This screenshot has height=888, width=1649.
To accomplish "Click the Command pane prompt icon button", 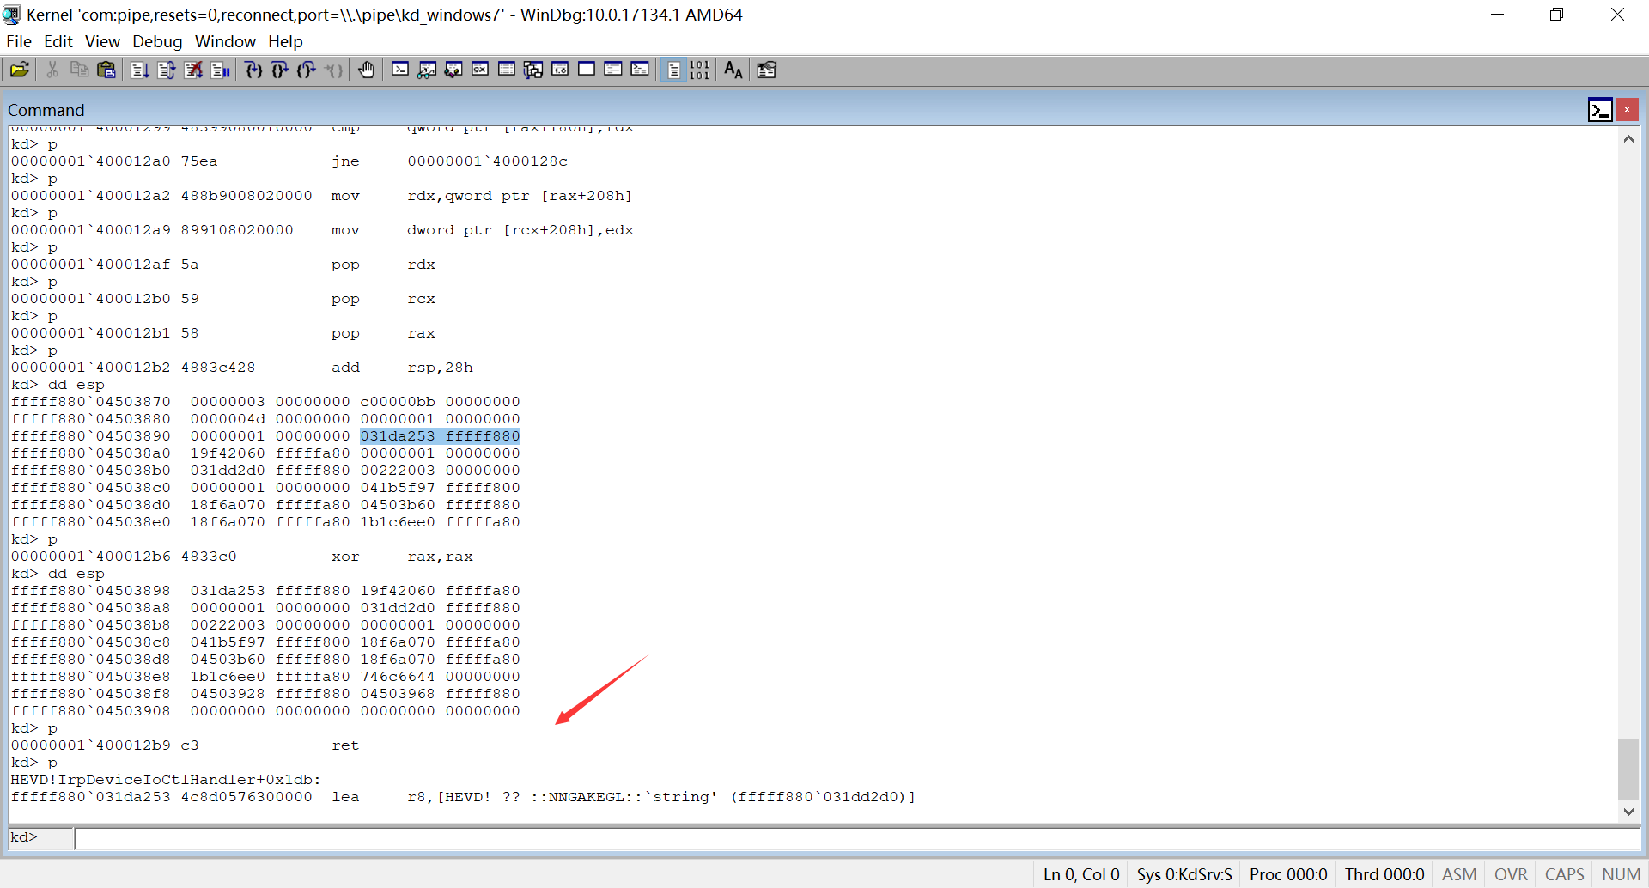I will (1600, 110).
